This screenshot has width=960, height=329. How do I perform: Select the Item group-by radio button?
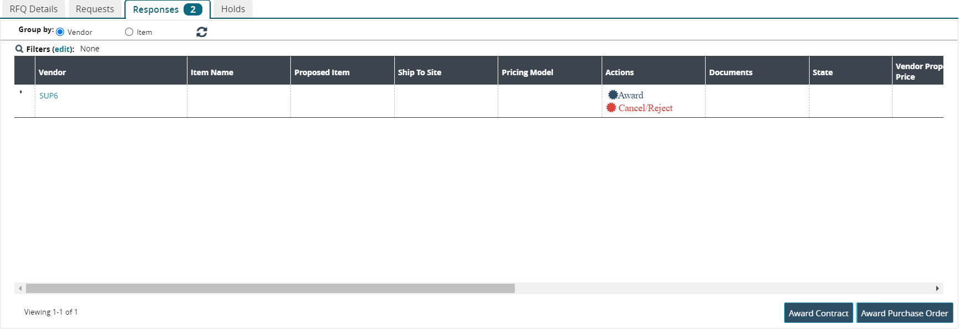[129, 32]
